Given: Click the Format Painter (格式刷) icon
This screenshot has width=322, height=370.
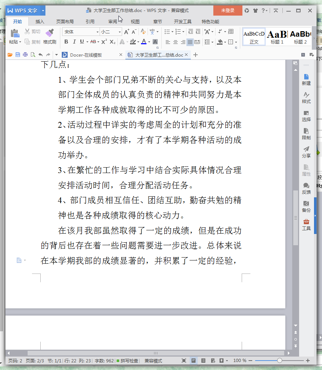Looking at the screenshot, I should click(x=50, y=36).
